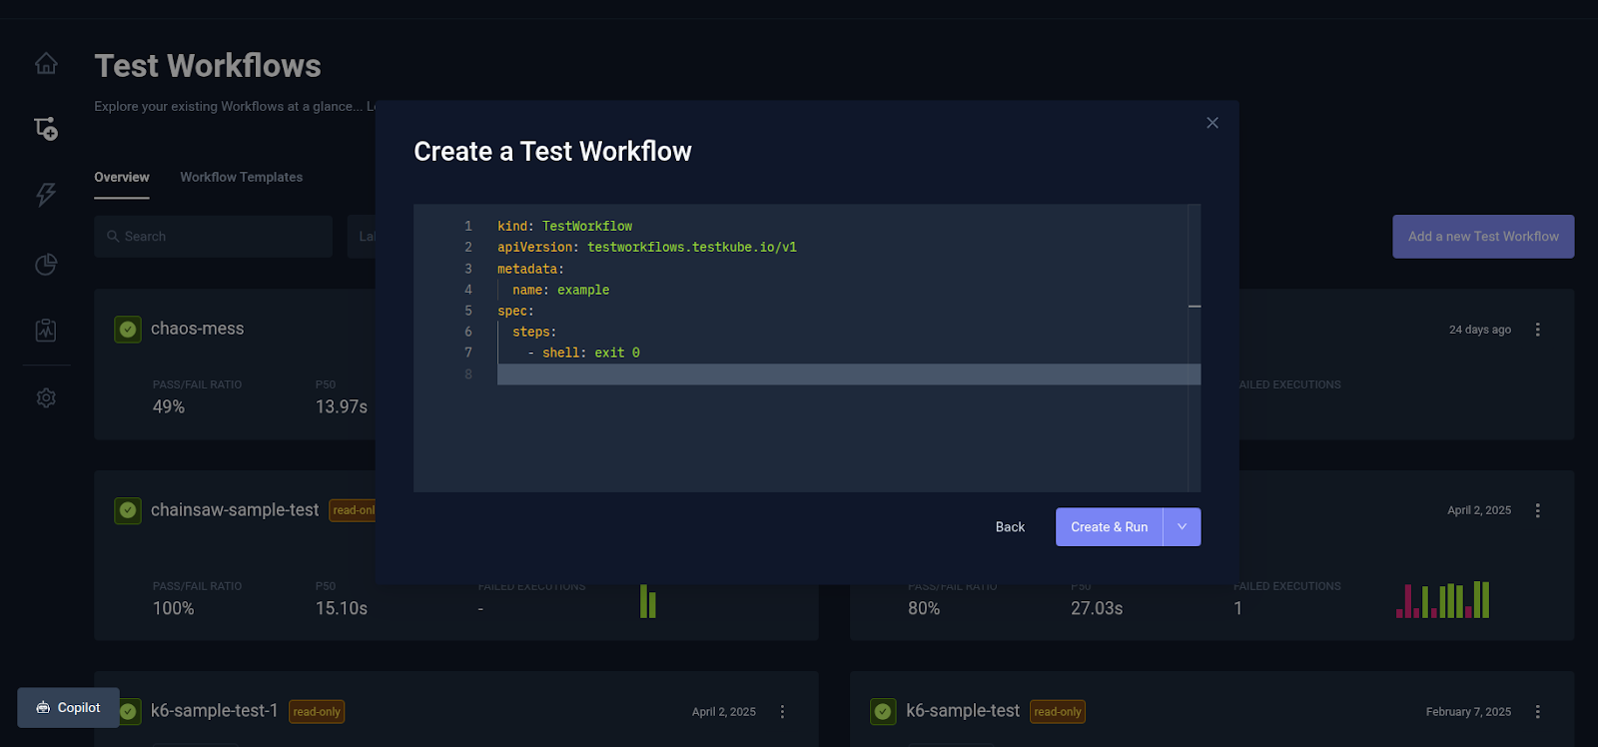Click the read-only badge on k6-sample-test
This screenshot has width=1598, height=747.
pos(1058,712)
